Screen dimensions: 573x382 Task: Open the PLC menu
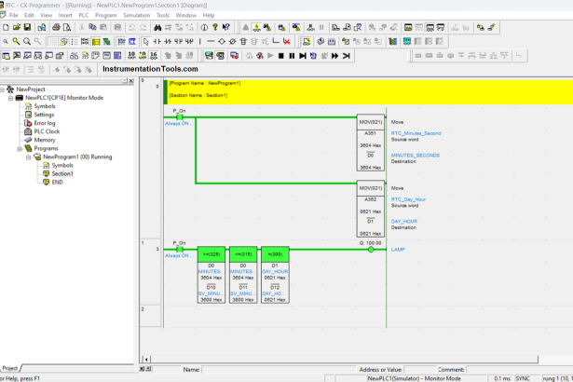coord(84,15)
